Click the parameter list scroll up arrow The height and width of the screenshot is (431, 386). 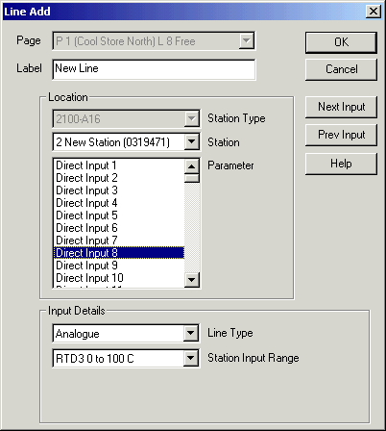point(192,166)
